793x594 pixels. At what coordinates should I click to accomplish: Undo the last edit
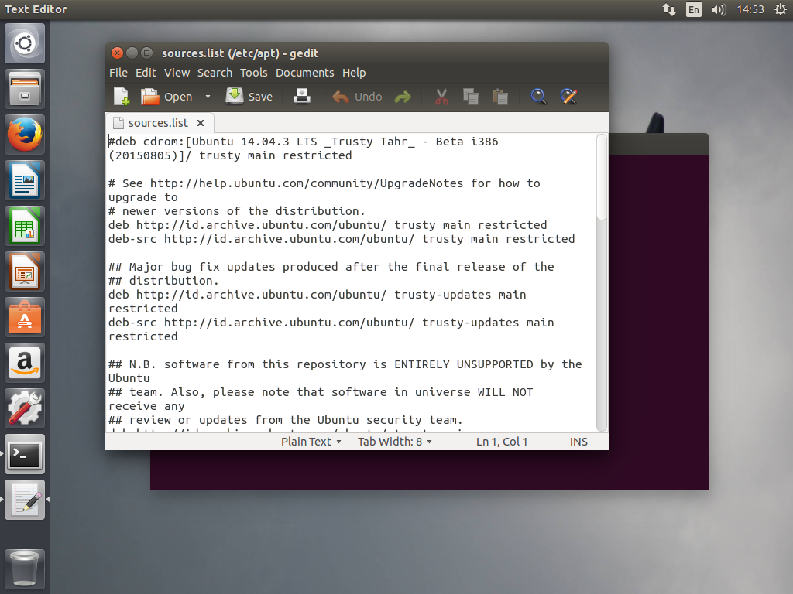tap(357, 97)
